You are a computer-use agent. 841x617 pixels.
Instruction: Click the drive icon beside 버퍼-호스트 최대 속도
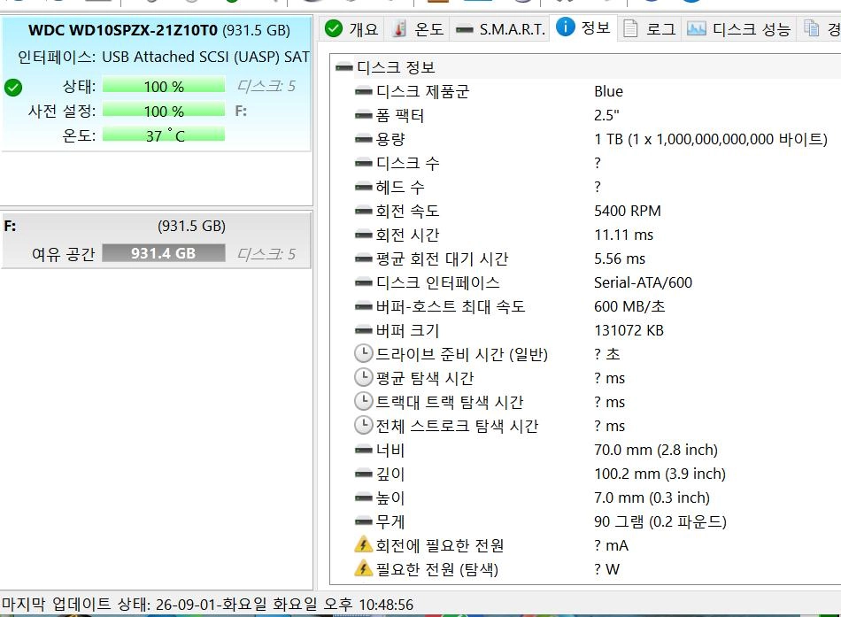point(364,307)
